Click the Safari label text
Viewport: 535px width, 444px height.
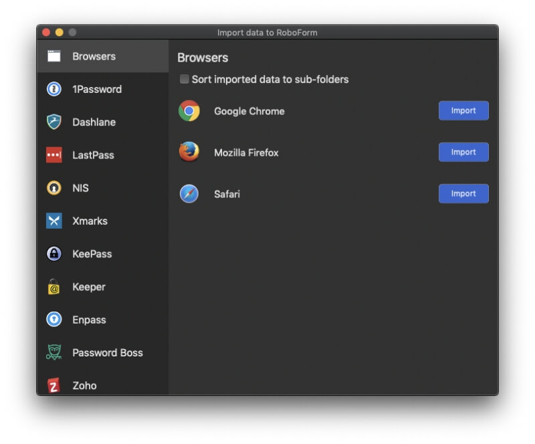227,194
